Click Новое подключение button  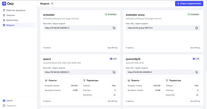189,4
